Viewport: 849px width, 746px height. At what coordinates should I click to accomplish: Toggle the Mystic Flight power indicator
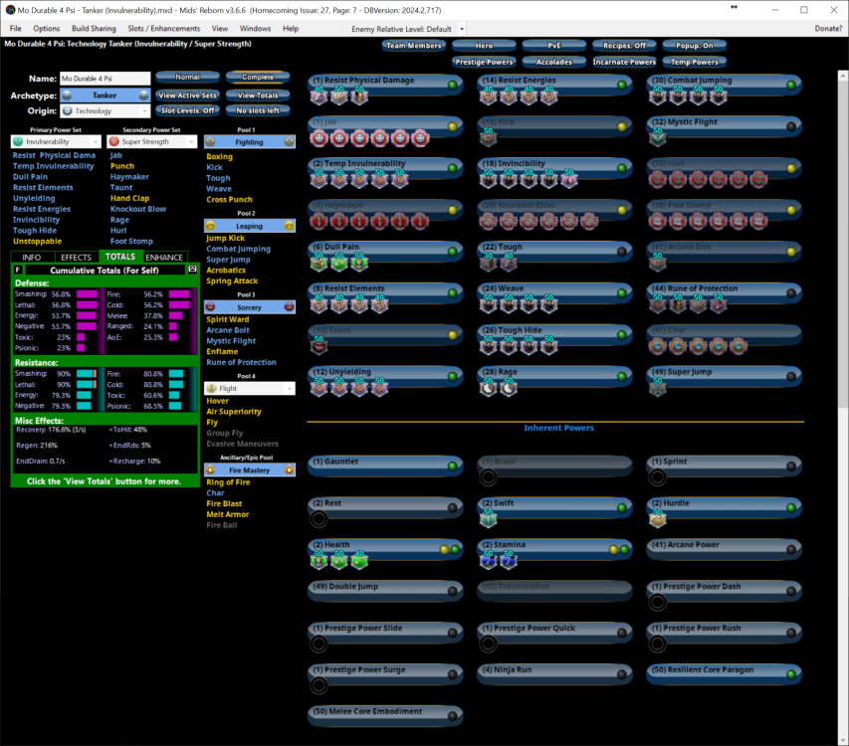791,126
